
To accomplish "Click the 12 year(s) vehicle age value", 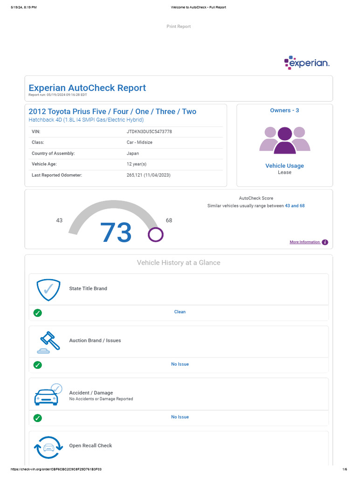I will (137, 164).
